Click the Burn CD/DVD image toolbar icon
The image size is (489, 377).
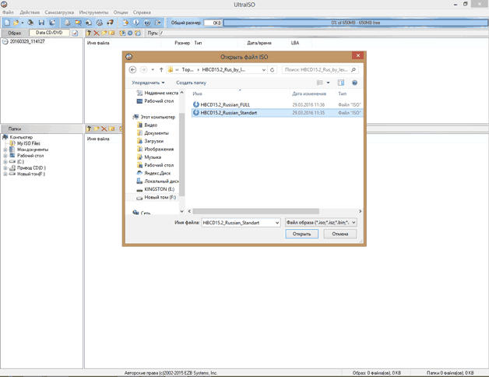[110, 23]
